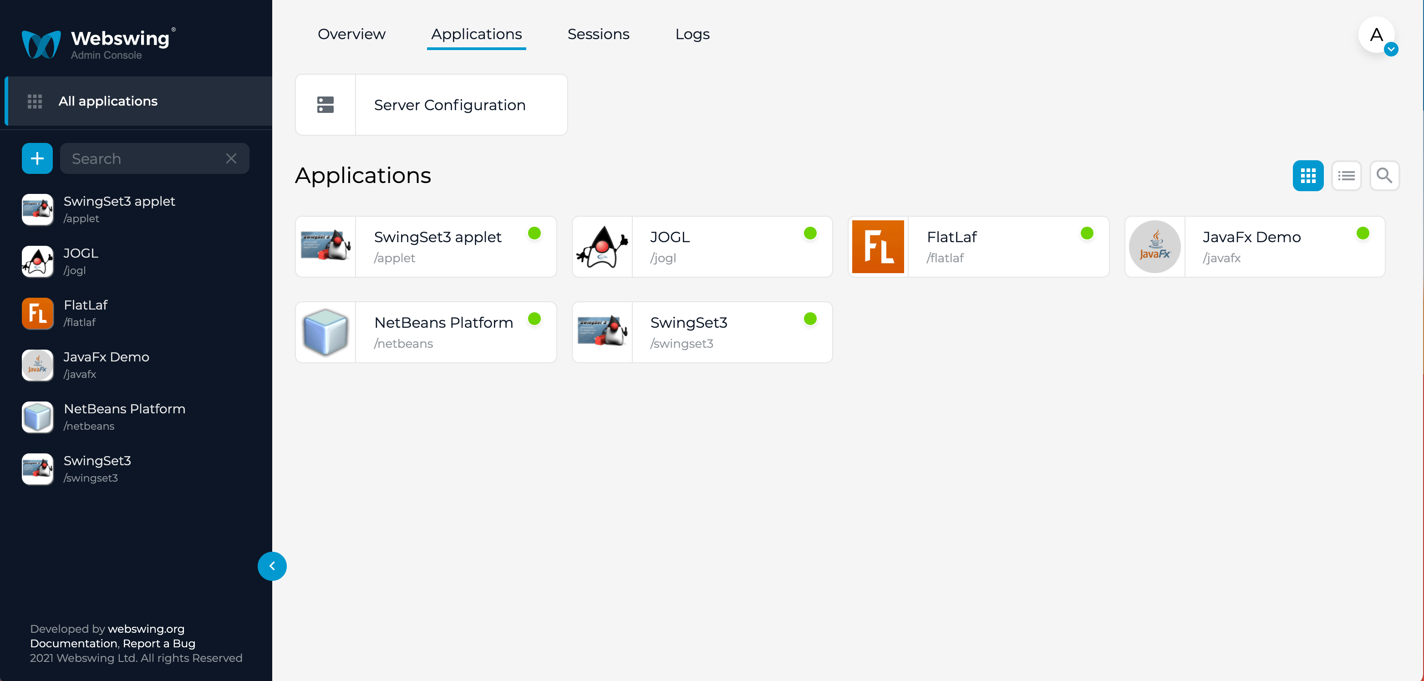Click the /jogl path on the card
The width and height of the screenshot is (1424, 681).
(663, 258)
